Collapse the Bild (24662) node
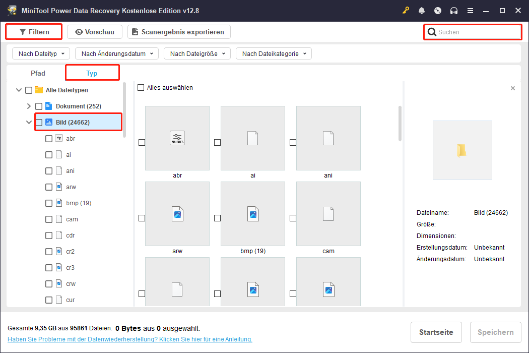The width and height of the screenshot is (529, 353). click(x=29, y=122)
